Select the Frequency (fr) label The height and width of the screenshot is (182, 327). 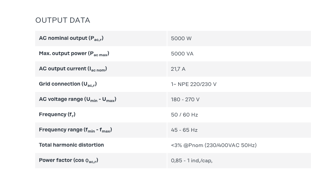click(57, 115)
